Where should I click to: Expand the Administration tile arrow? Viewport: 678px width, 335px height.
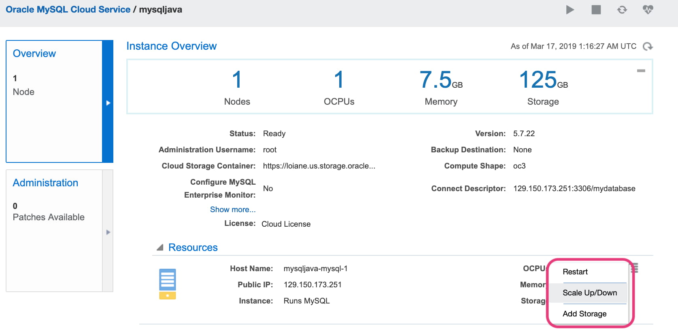[x=108, y=232]
